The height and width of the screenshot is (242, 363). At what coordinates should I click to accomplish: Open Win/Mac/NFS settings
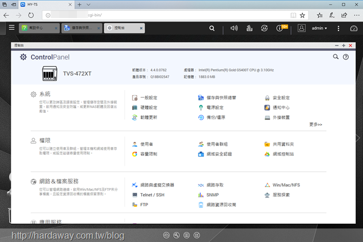click(282, 185)
